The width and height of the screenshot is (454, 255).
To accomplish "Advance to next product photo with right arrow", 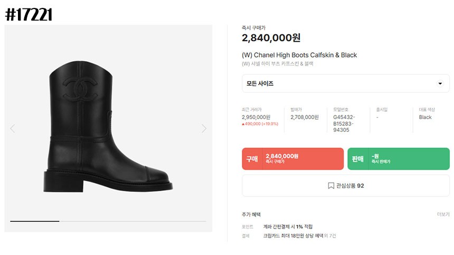I will pyautogui.click(x=204, y=129).
